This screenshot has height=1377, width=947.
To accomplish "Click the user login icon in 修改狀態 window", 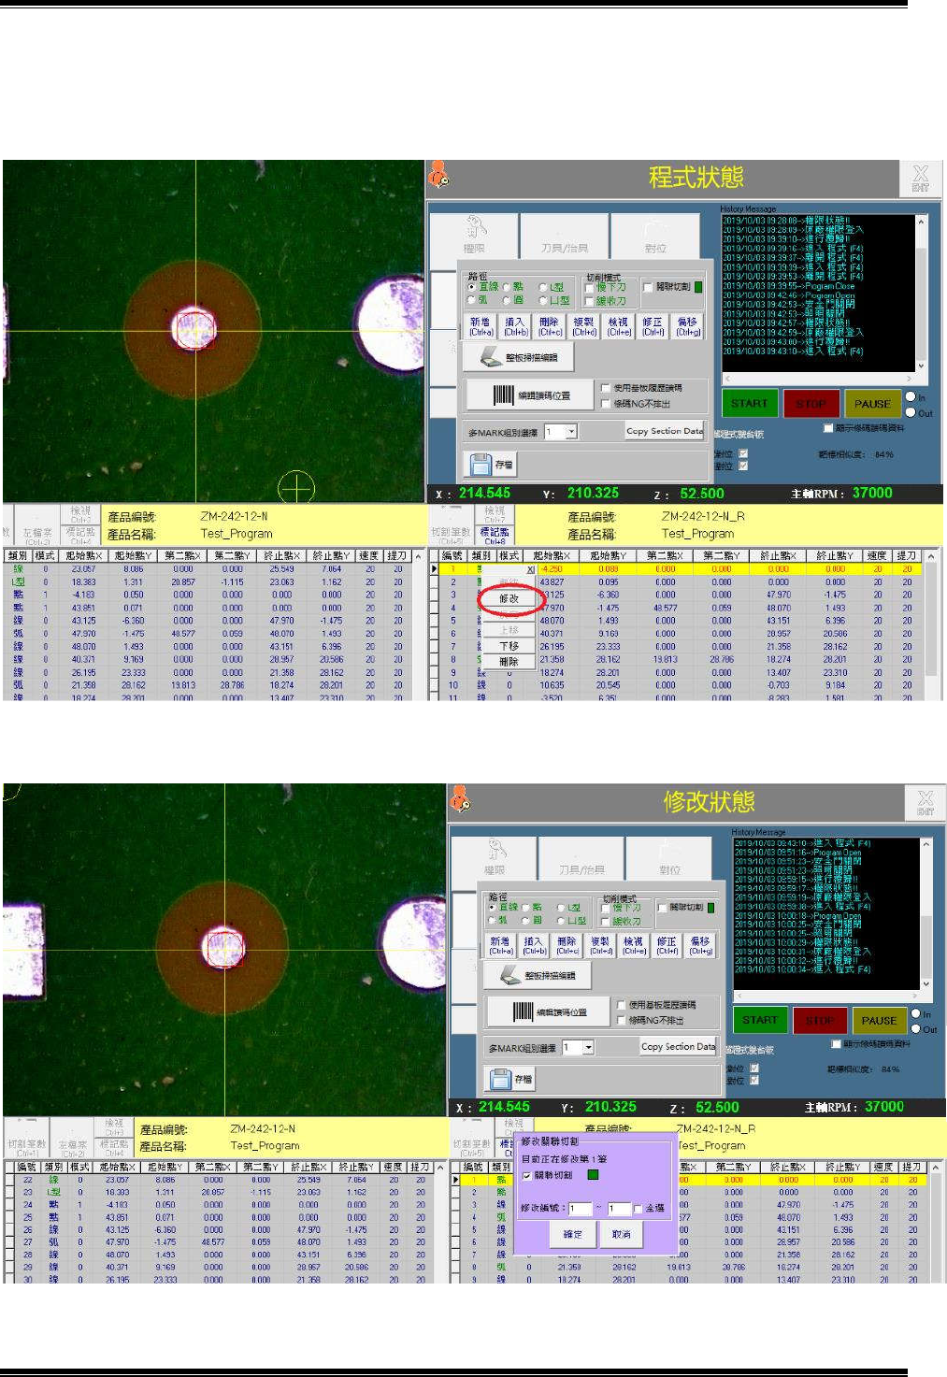I will (x=460, y=798).
